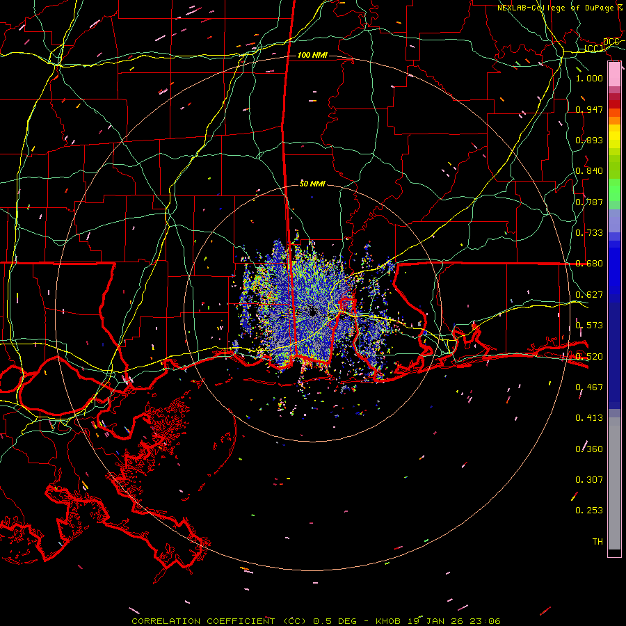Click the 0.680 legend value
This screenshot has height=626, width=626.
coord(589,263)
